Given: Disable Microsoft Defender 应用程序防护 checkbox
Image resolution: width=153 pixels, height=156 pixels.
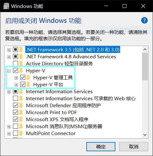Looking at the screenshot, I should 15,105.
